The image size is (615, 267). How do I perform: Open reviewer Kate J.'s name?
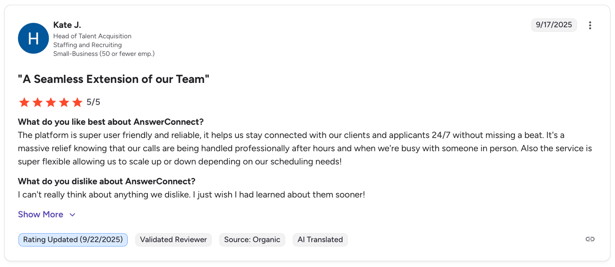(67, 25)
